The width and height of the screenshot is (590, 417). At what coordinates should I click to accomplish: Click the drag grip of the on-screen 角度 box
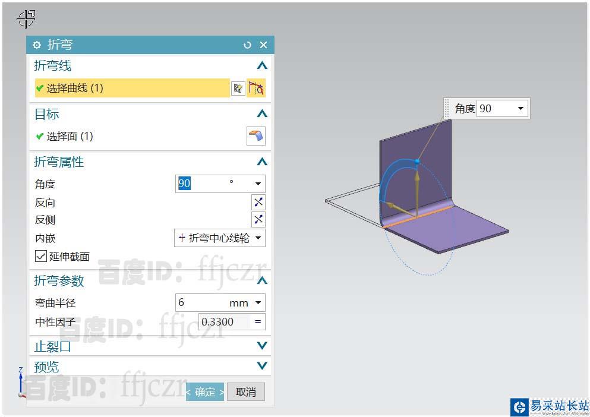447,109
